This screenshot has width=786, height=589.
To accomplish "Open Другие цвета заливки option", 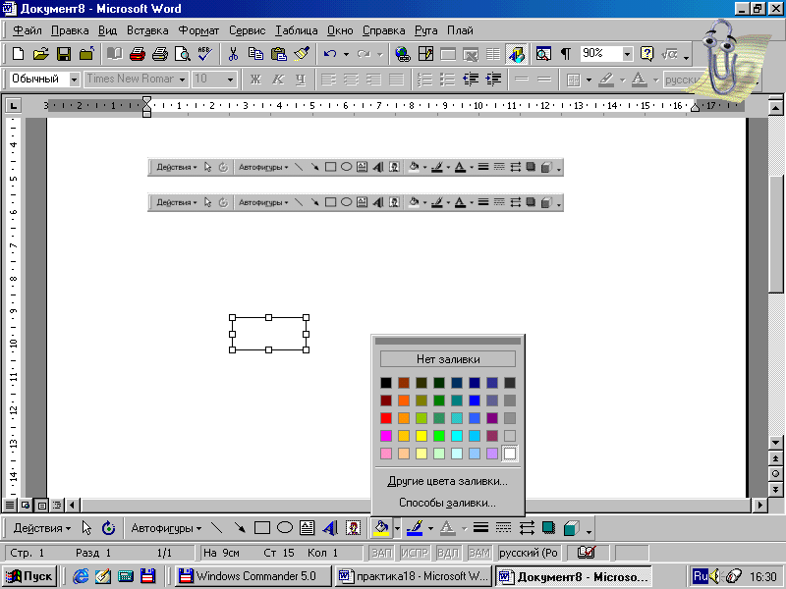I will click(x=448, y=481).
